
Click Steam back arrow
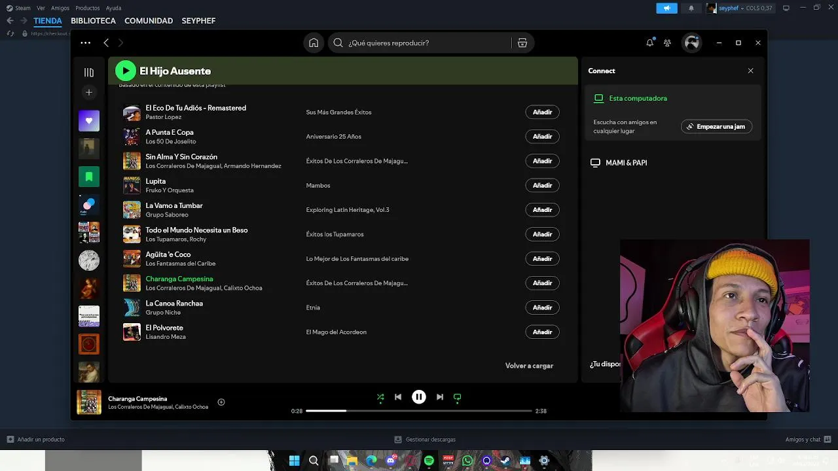10,21
